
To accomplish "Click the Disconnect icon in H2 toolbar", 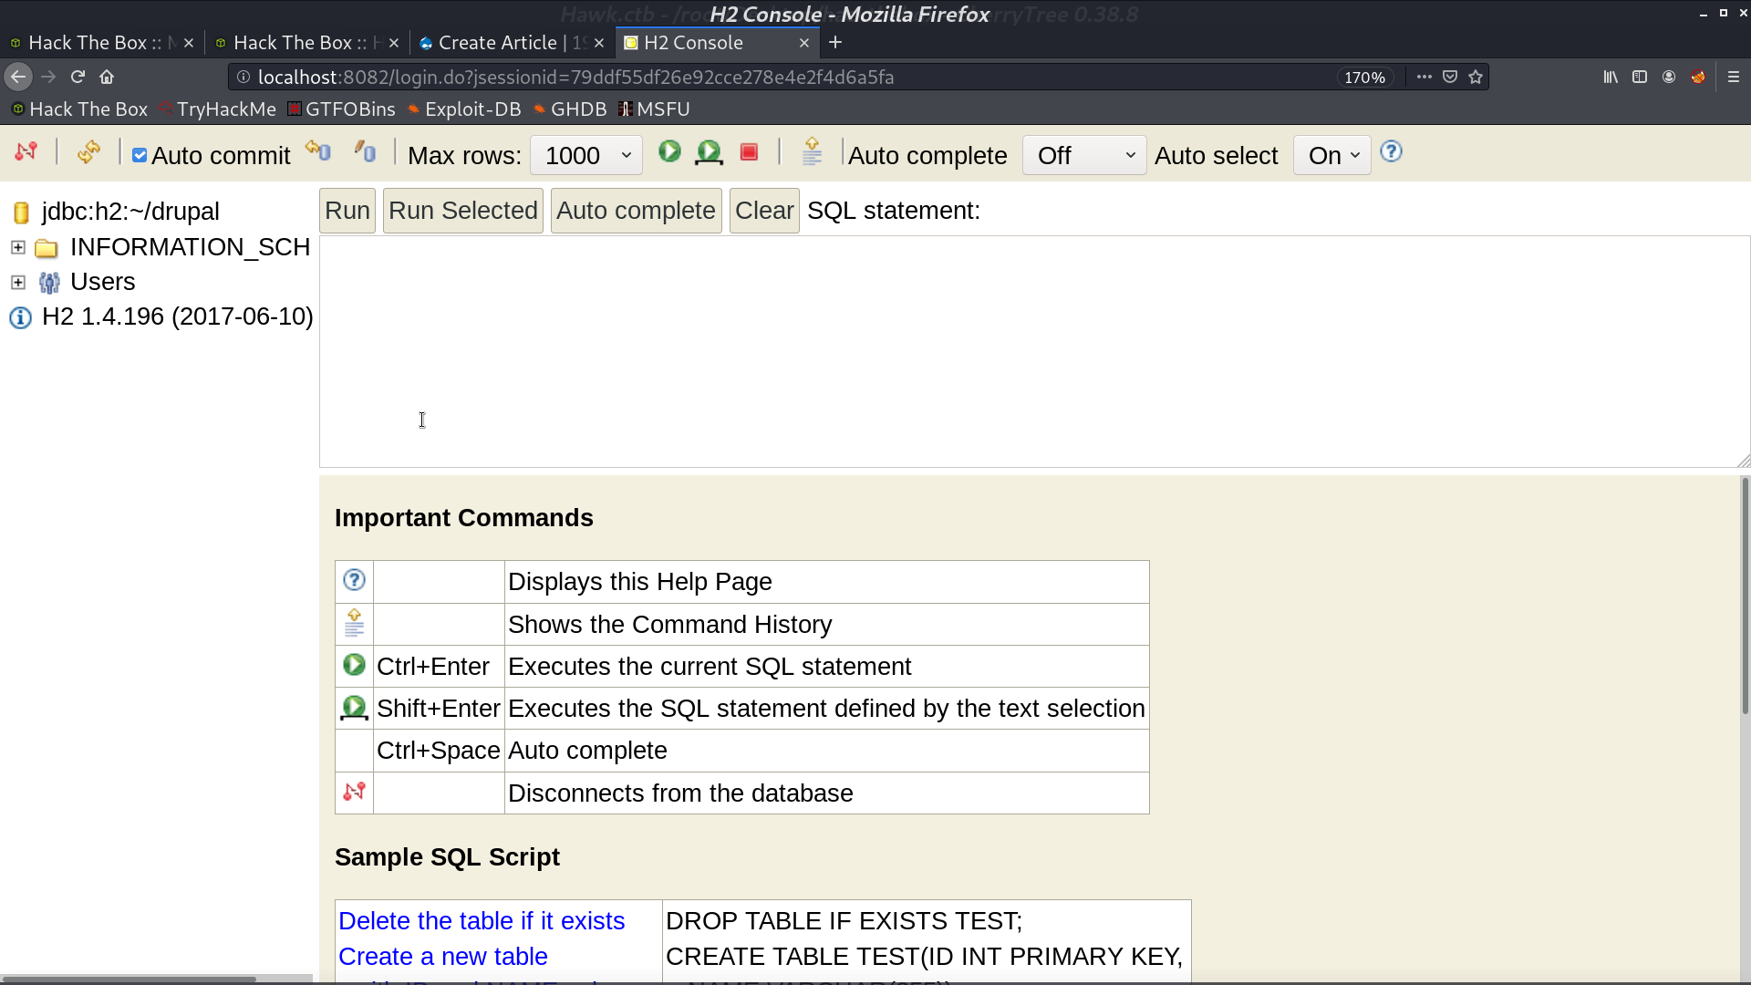I will 26,152.
